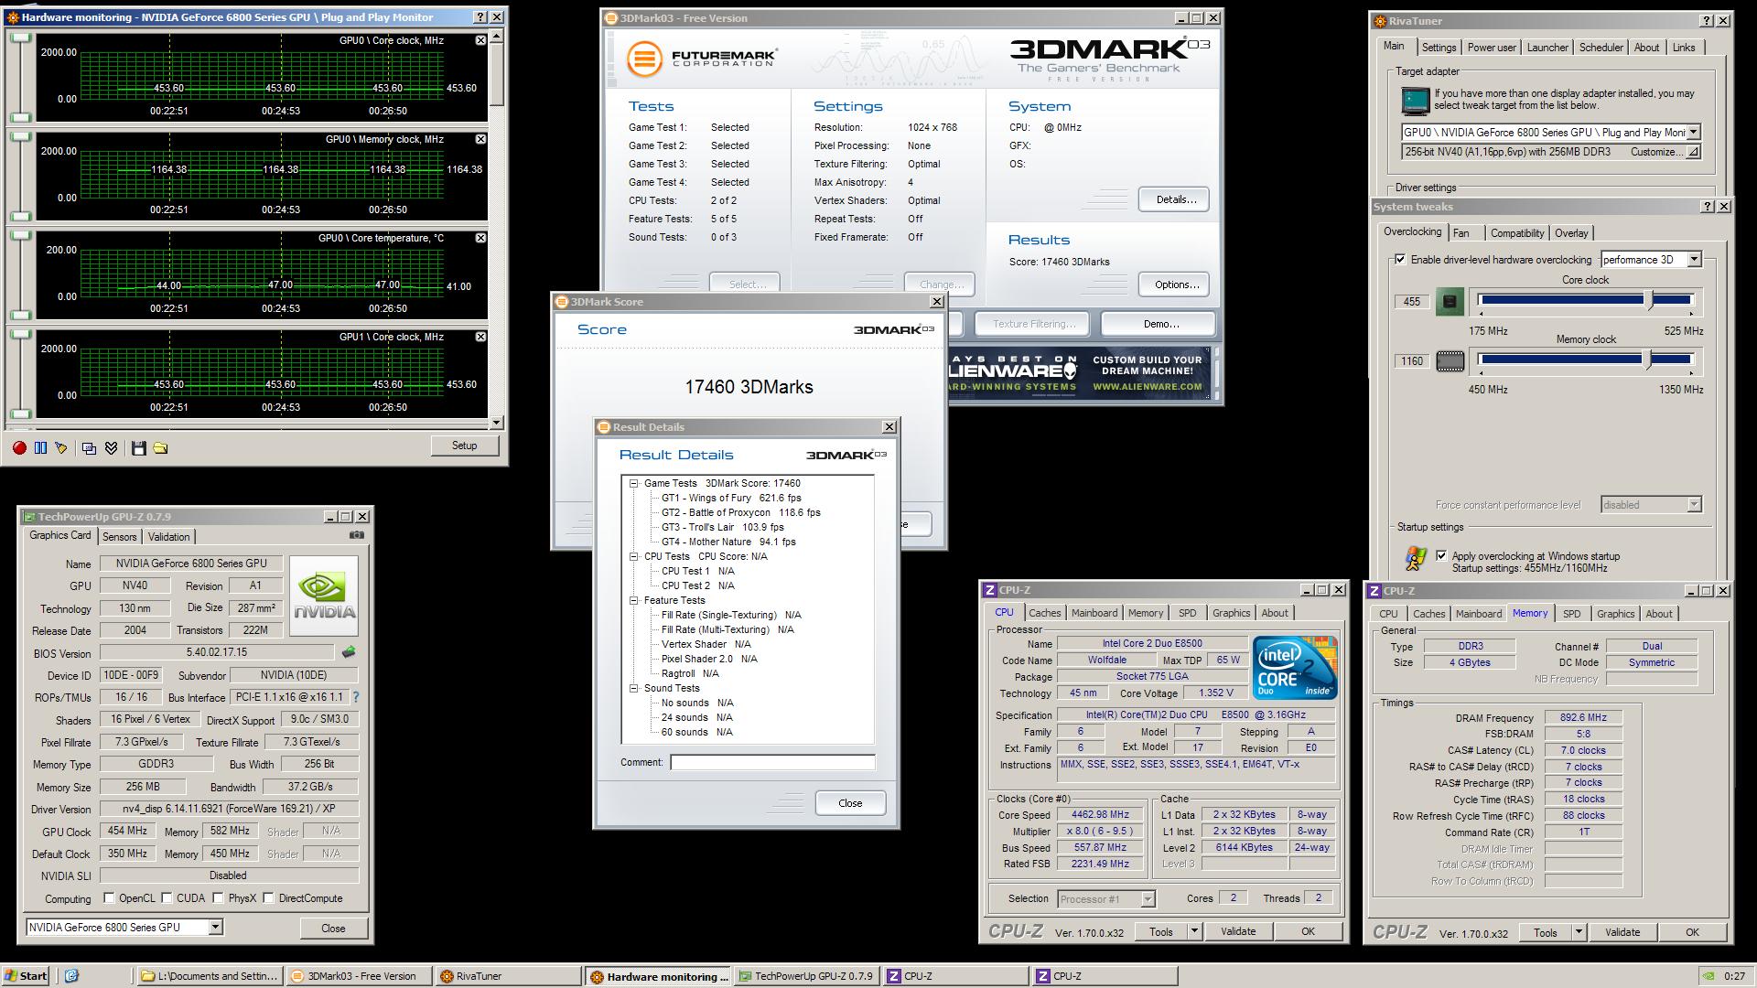Open Customize triangle button in RivaTuner
Screen dimensions: 1757x988
click(x=1694, y=152)
